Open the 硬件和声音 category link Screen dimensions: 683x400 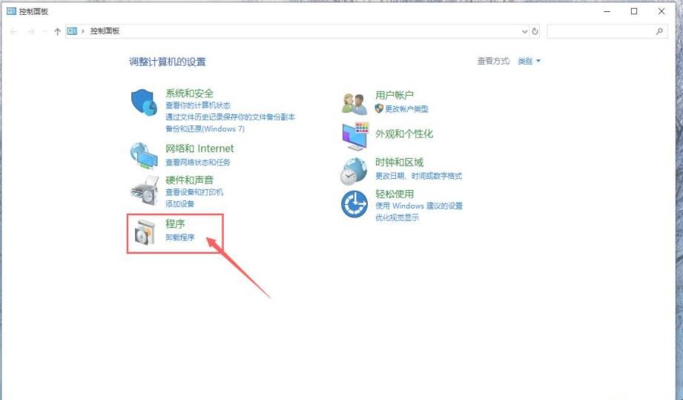(190, 180)
